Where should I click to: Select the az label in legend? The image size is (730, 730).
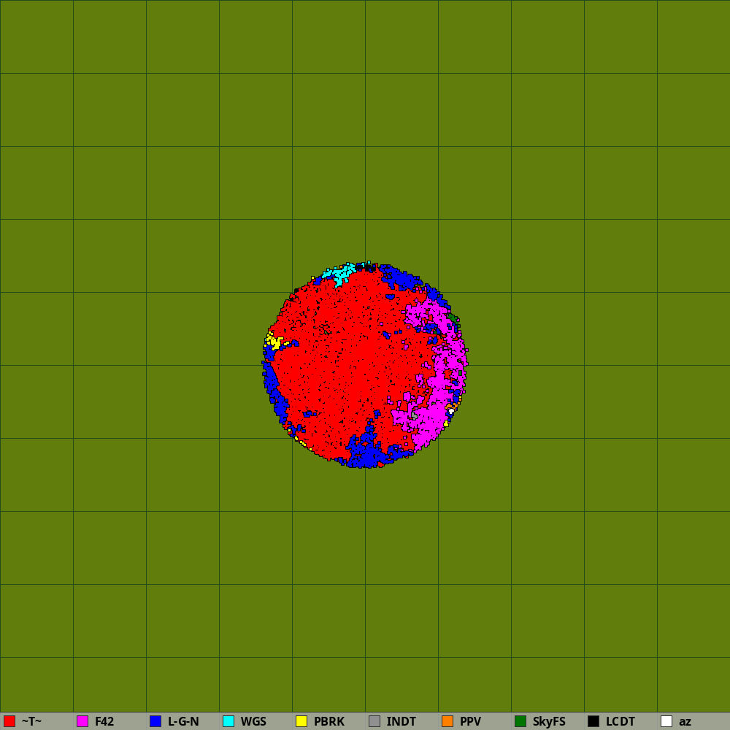click(685, 722)
